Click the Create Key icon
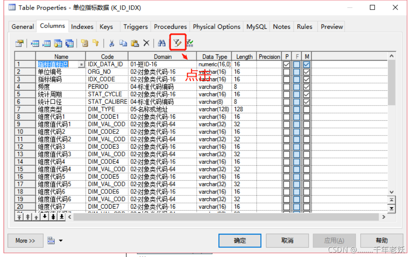 [96, 43]
